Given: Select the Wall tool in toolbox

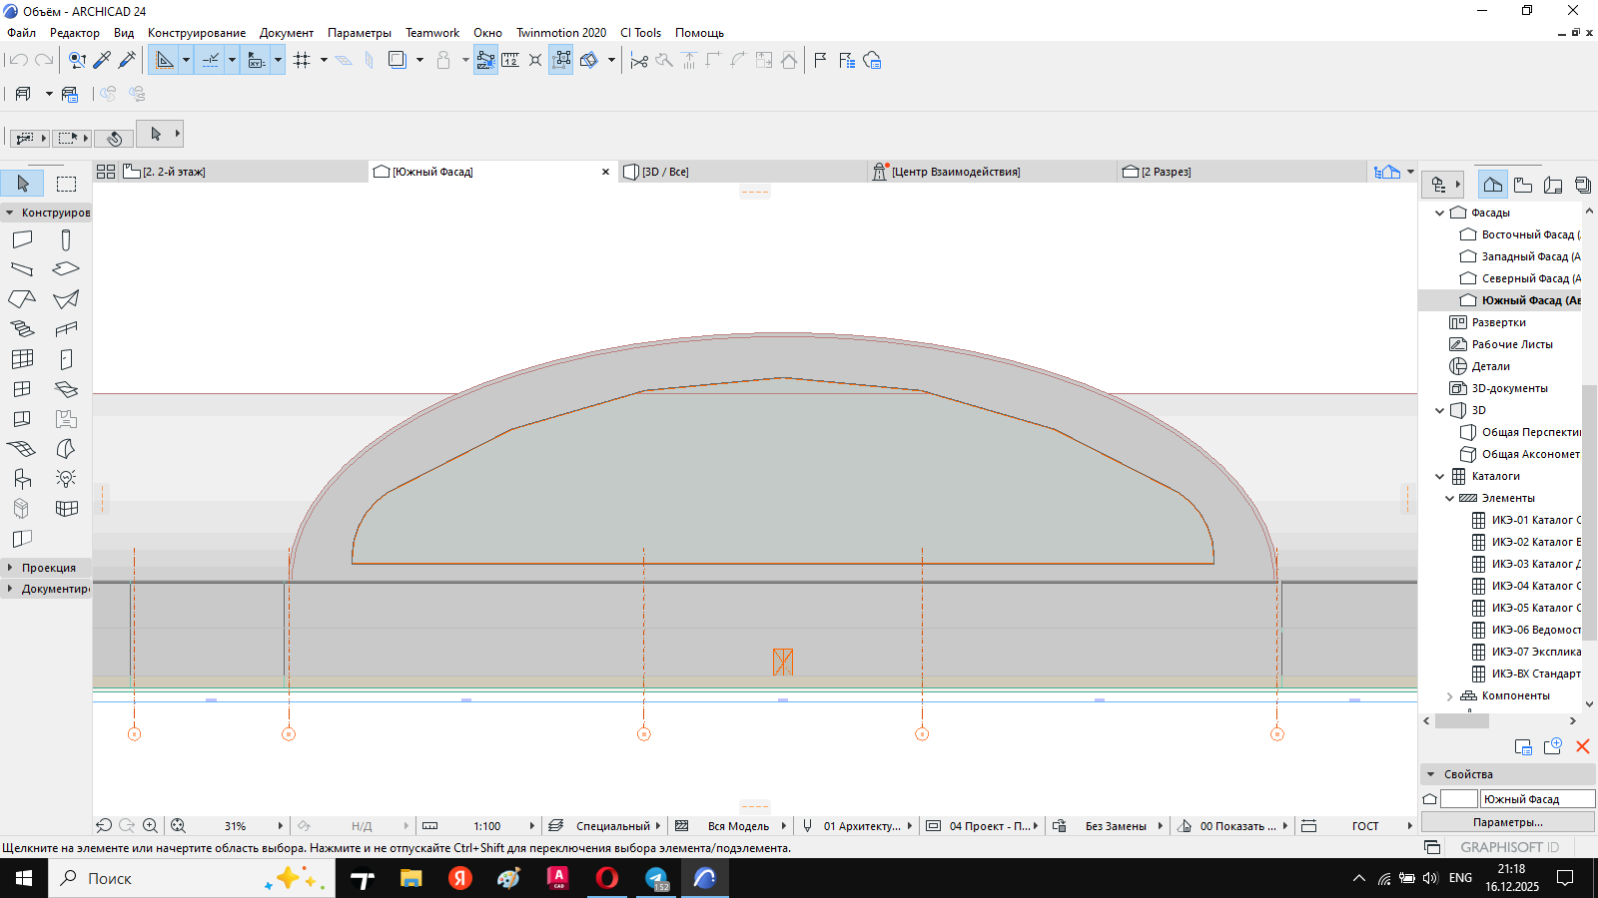Looking at the screenshot, I should tap(22, 239).
